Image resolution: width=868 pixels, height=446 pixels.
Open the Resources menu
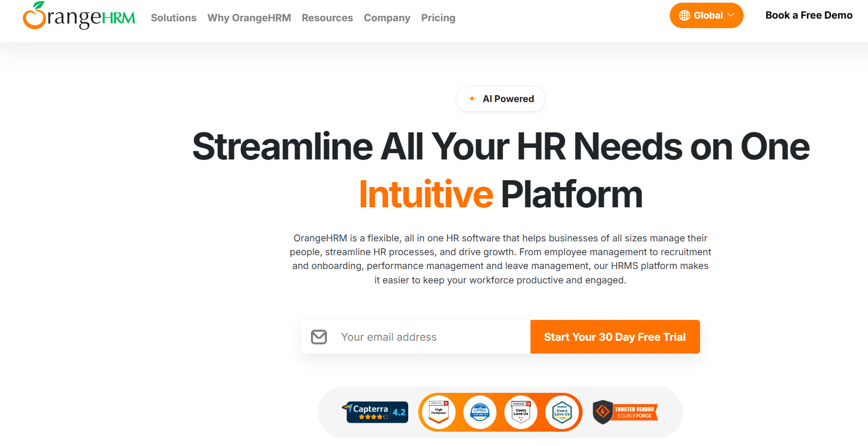tap(327, 18)
